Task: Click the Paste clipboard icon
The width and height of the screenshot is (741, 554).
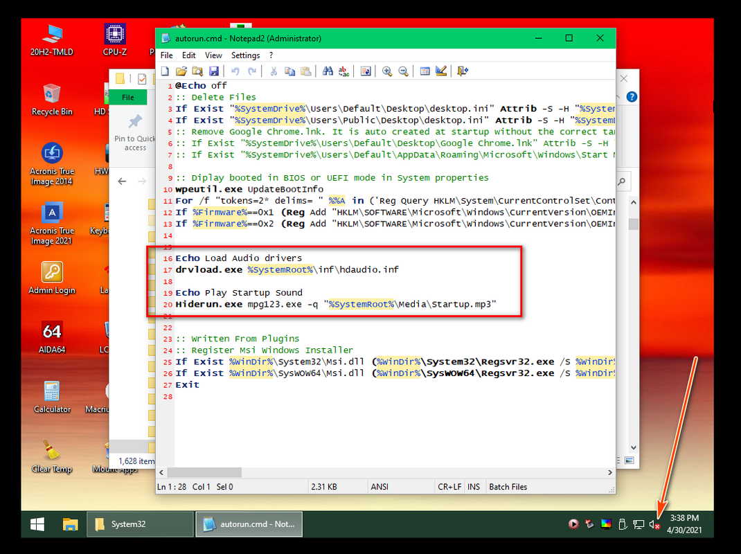Action: pos(306,71)
